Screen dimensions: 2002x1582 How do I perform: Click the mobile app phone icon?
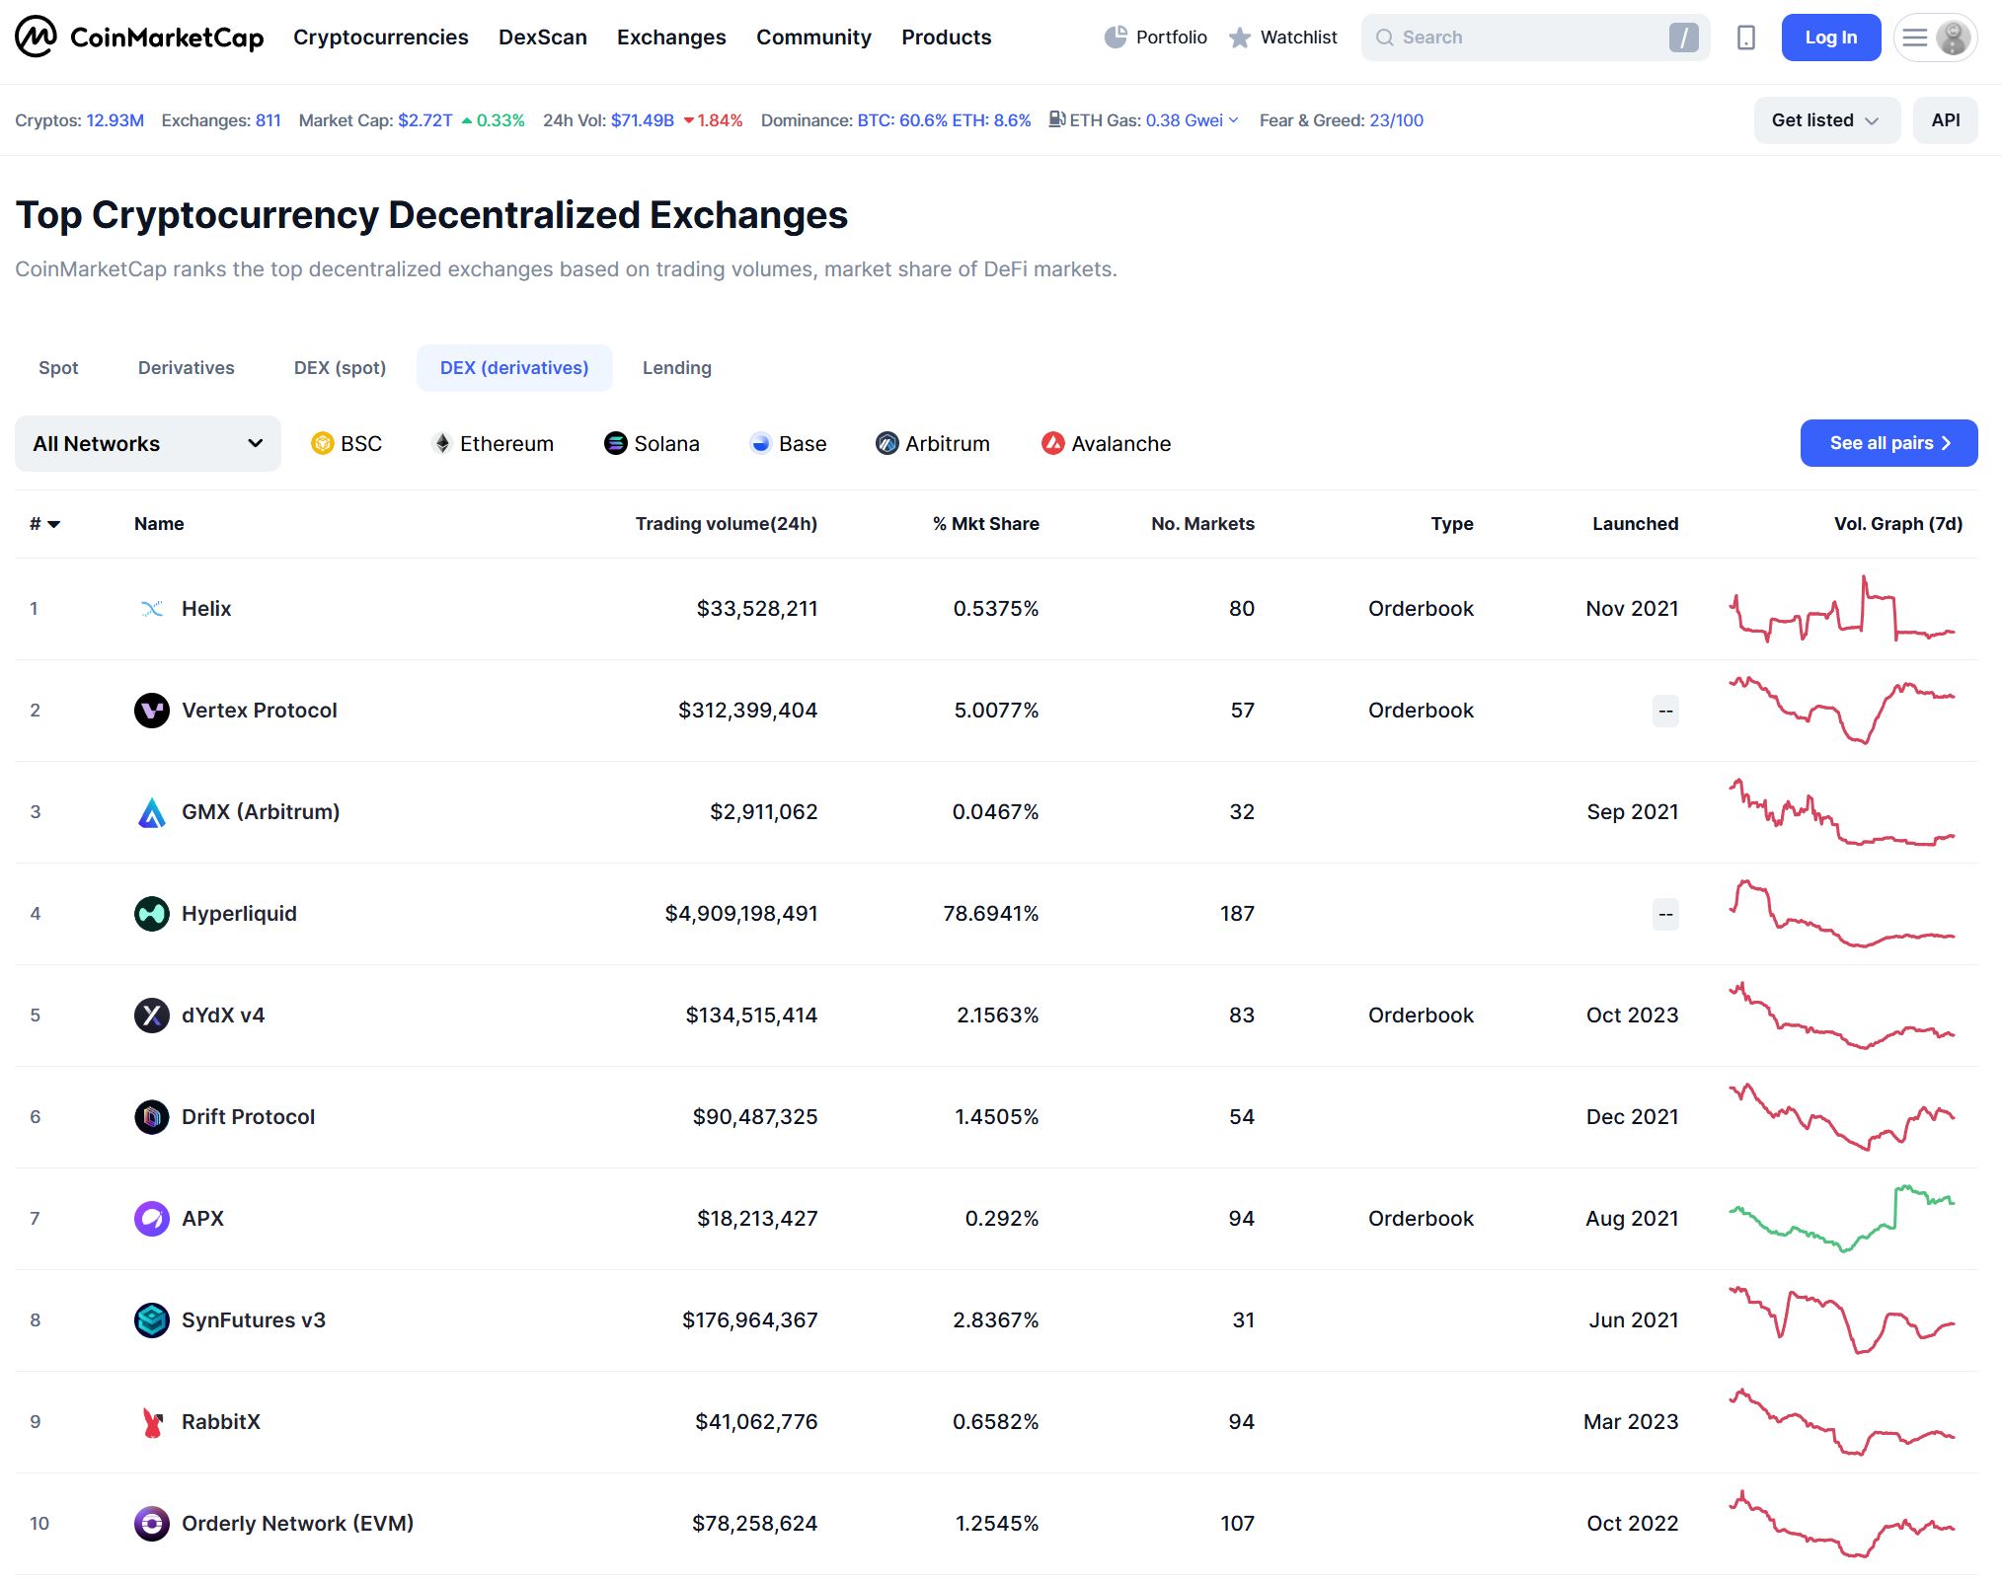pos(1745,38)
